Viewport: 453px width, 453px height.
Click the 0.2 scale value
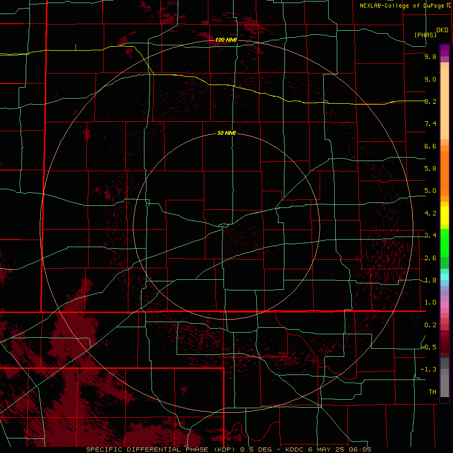430,325
